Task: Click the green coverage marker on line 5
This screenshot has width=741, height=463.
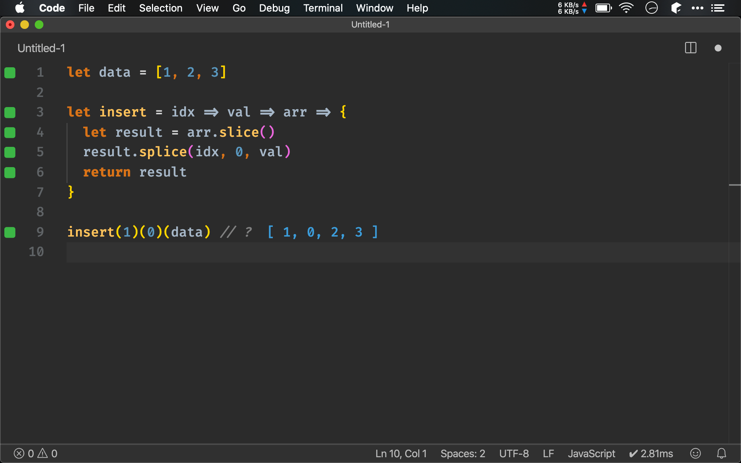Action: [x=10, y=152]
